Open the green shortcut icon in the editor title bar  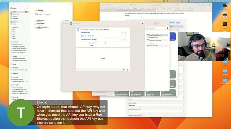coord(71,23)
